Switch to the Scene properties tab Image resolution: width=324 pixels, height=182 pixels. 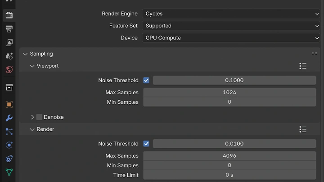point(9,56)
